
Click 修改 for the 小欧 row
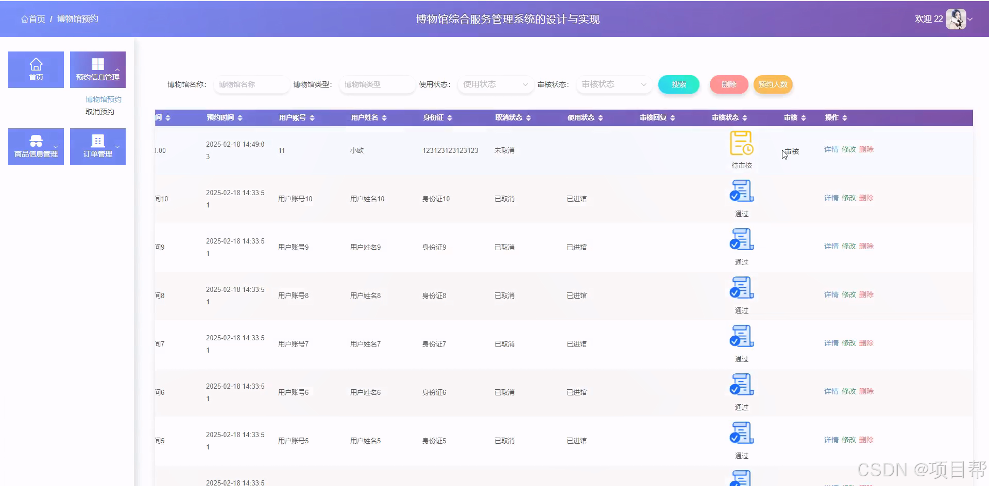849,149
